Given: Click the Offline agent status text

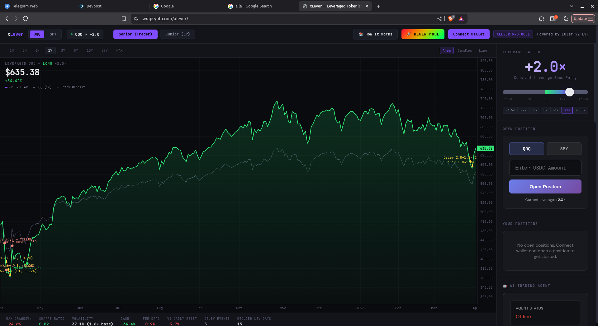Looking at the screenshot, I should [523, 317].
